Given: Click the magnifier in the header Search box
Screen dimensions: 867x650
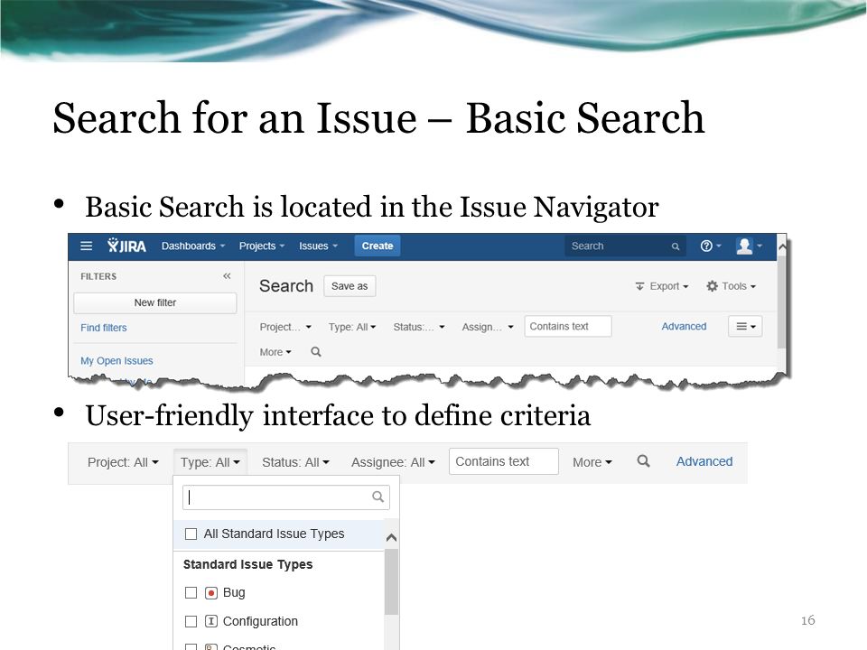Looking at the screenshot, I should pos(676,246).
